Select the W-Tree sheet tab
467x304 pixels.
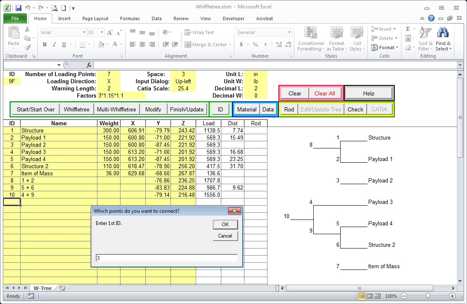[42, 288]
